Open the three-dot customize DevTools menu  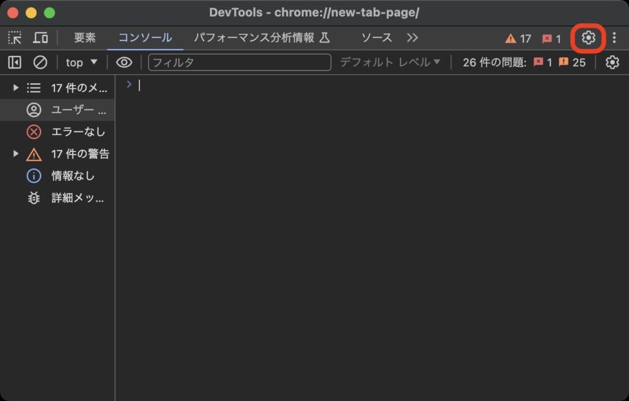tap(614, 38)
